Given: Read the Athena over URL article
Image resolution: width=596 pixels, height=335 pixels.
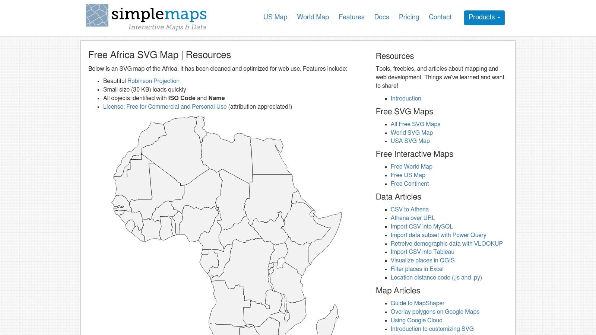Looking at the screenshot, I should coord(413,218).
